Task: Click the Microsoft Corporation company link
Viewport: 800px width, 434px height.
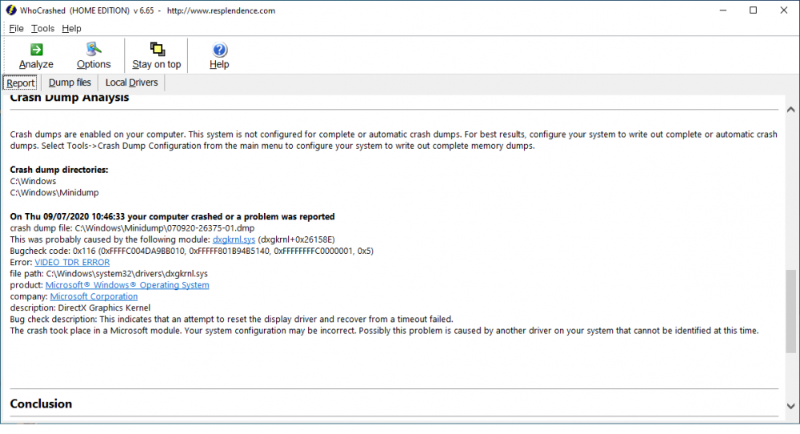Action: 94,296
